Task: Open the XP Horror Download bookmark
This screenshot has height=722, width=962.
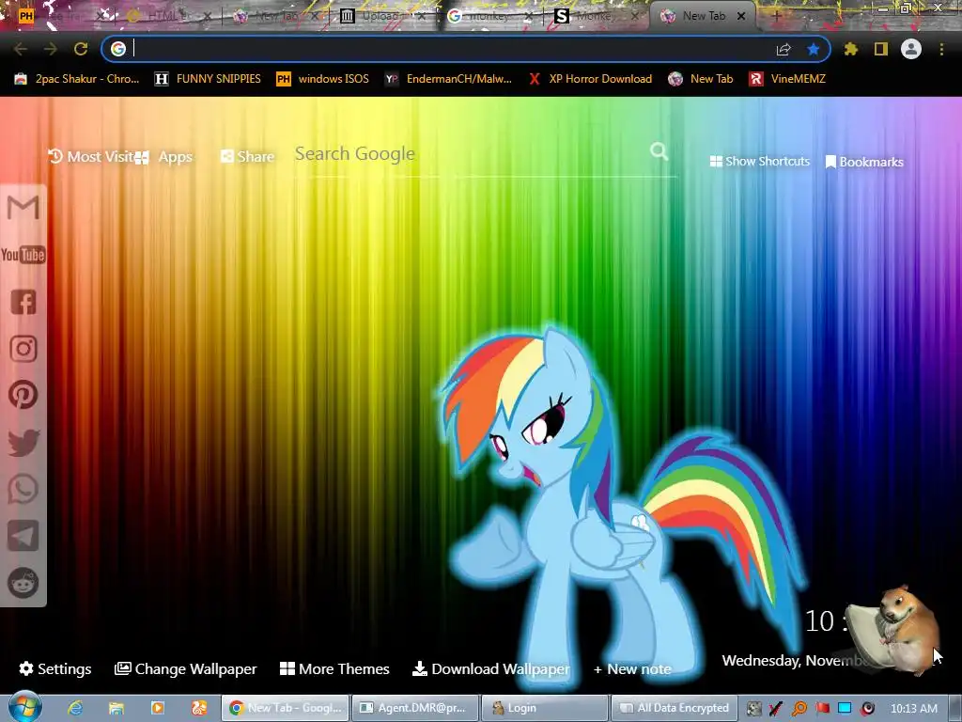Action: tap(590, 79)
